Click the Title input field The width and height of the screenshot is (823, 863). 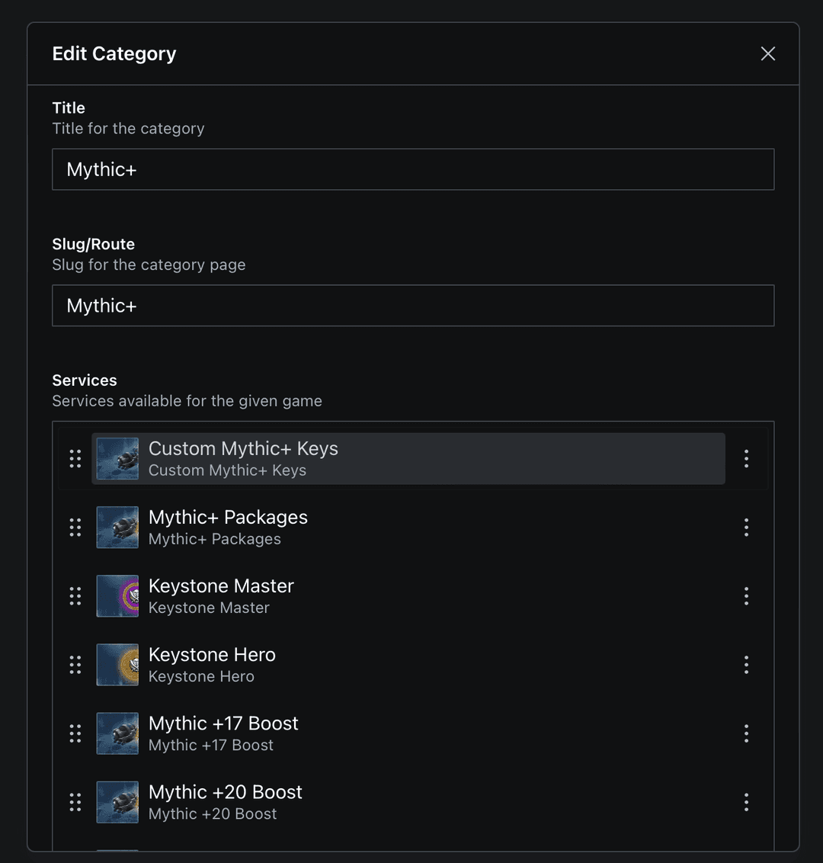click(x=413, y=169)
